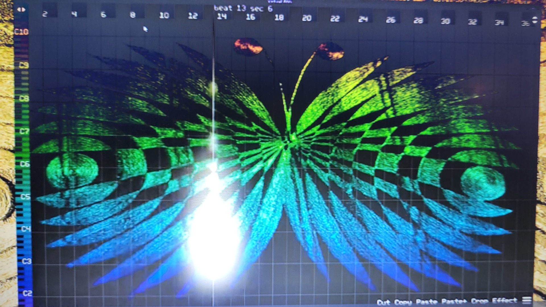Click the C2 pitch label
This screenshot has height=307, width=546.
tap(27, 293)
